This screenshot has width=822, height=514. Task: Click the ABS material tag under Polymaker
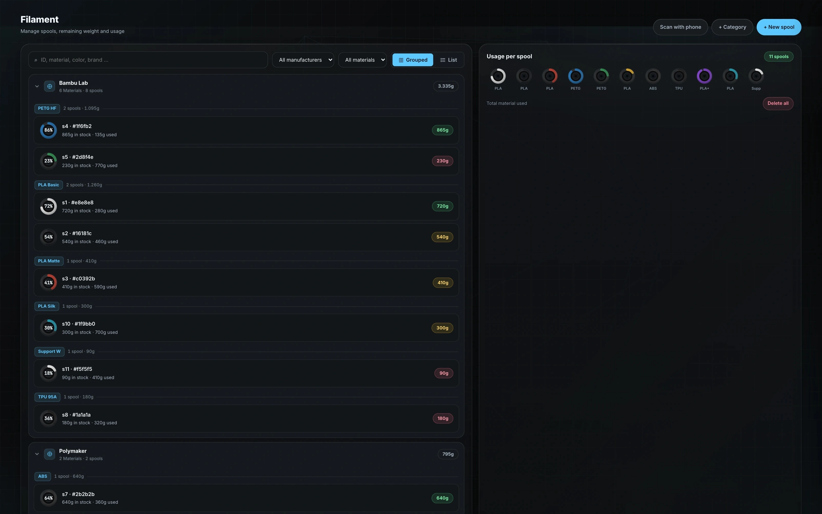(43, 476)
